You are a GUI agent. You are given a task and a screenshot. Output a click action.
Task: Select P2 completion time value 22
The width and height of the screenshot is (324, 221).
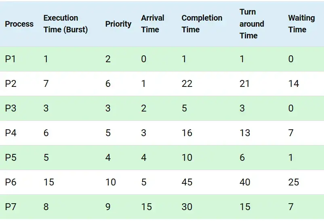click(187, 84)
